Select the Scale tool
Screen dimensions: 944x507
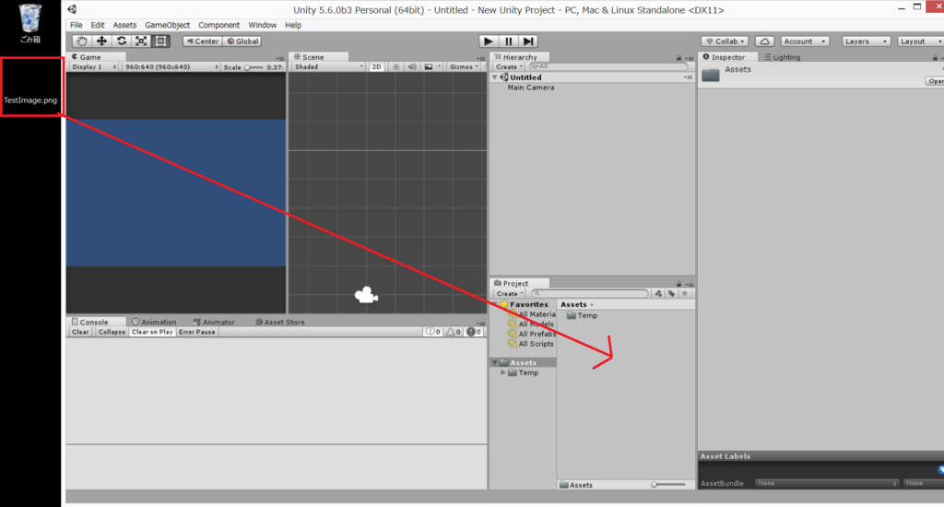(141, 41)
